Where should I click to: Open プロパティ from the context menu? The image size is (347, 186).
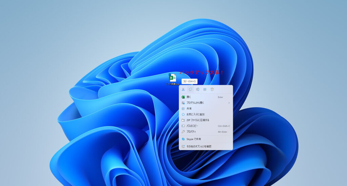pyautogui.click(x=206, y=132)
